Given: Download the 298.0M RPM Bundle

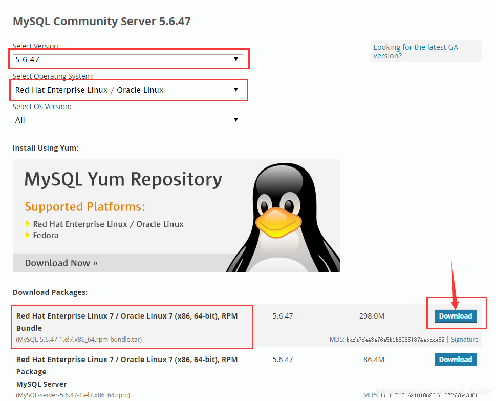Looking at the screenshot, I should (x=456, y=316).
